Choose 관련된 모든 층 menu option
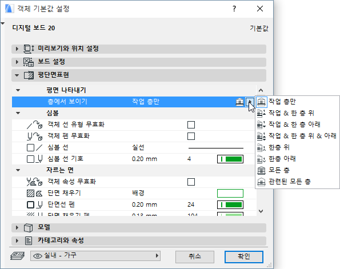 coord(298,182)
